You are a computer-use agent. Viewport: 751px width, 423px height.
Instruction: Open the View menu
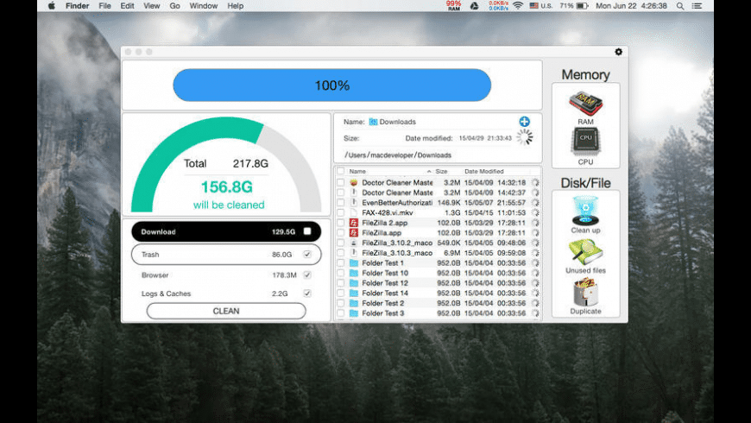click(151, 6)
